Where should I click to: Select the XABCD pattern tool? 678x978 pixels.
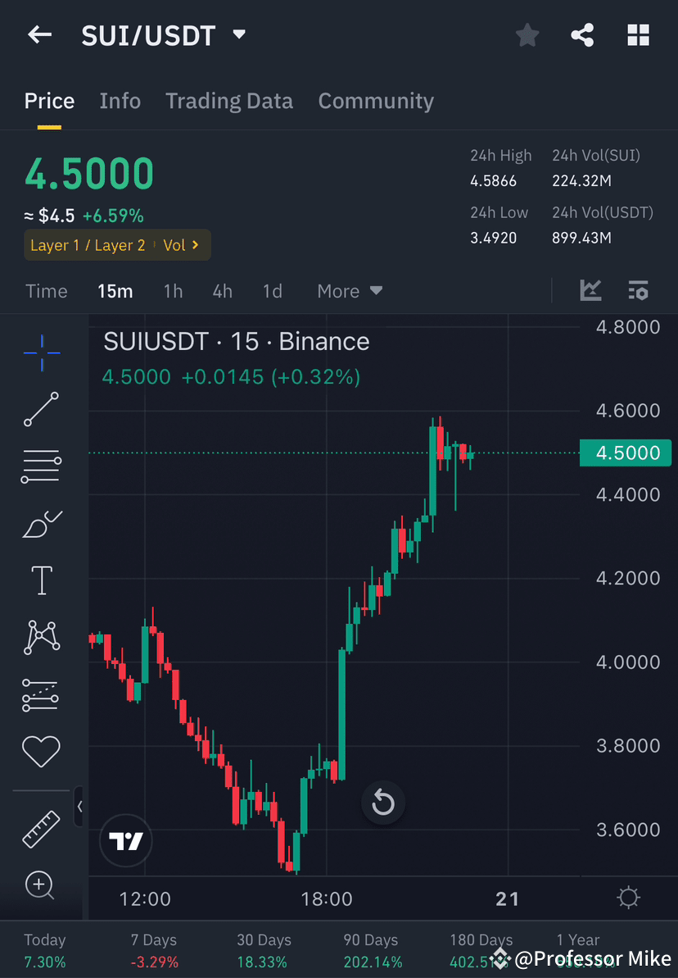(41, 637)
